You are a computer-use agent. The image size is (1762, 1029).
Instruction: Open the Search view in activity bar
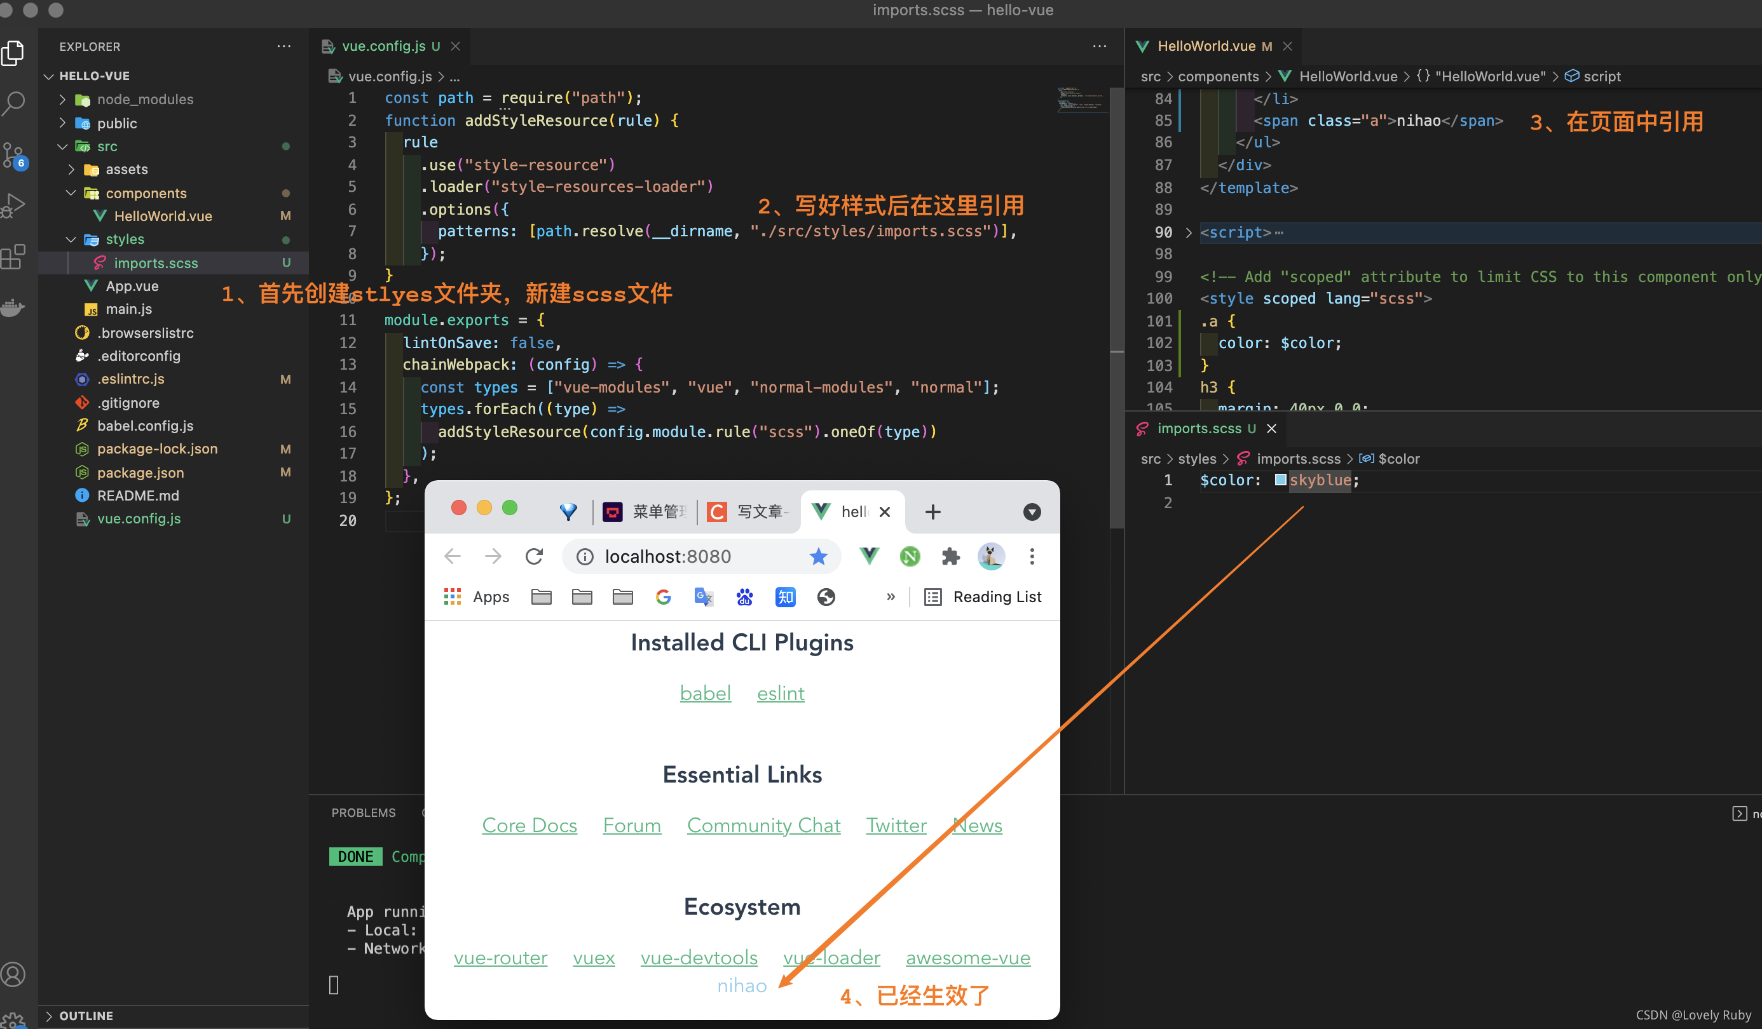pyautogui.click(x=14, y=104)
